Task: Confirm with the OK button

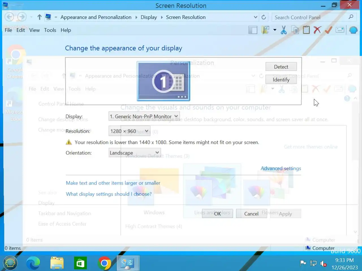Action: click(217, 214)
